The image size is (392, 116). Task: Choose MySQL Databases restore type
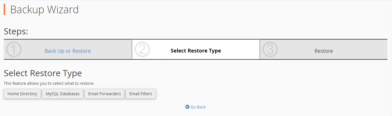click(x=63, y=94)
